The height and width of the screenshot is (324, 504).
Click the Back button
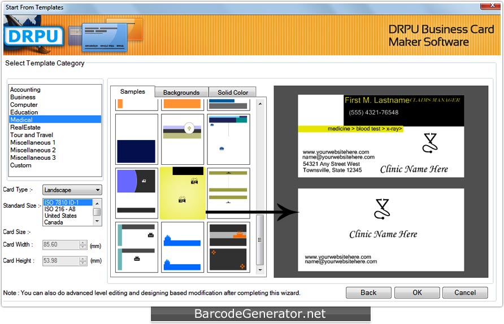(x=368, y=292)
